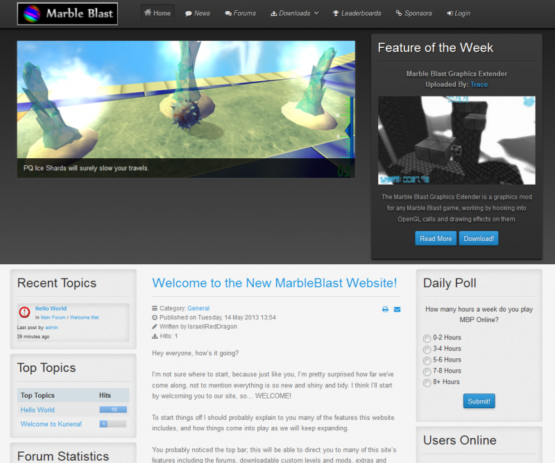The image size is (555, 463).
Task: Select the 0-2 Hours poll option
Action: pyautogui.click(x=427, y=338)
